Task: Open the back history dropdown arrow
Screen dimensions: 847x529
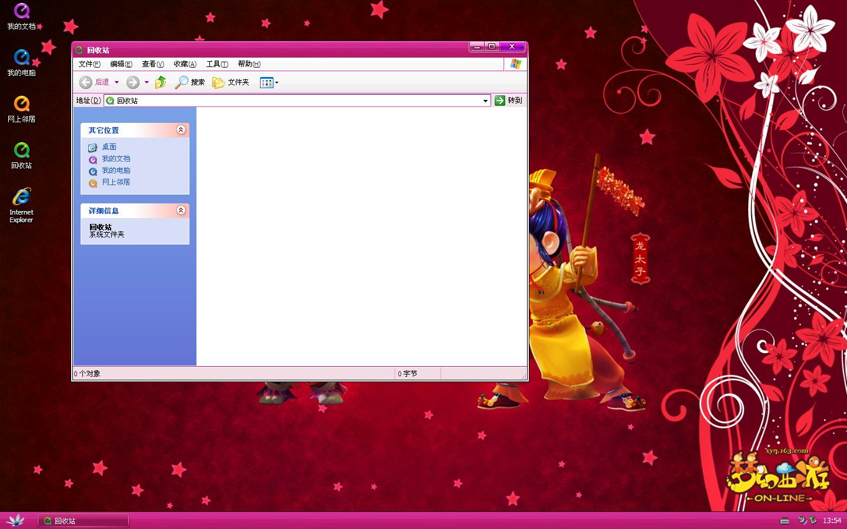Action: [116, 82]
